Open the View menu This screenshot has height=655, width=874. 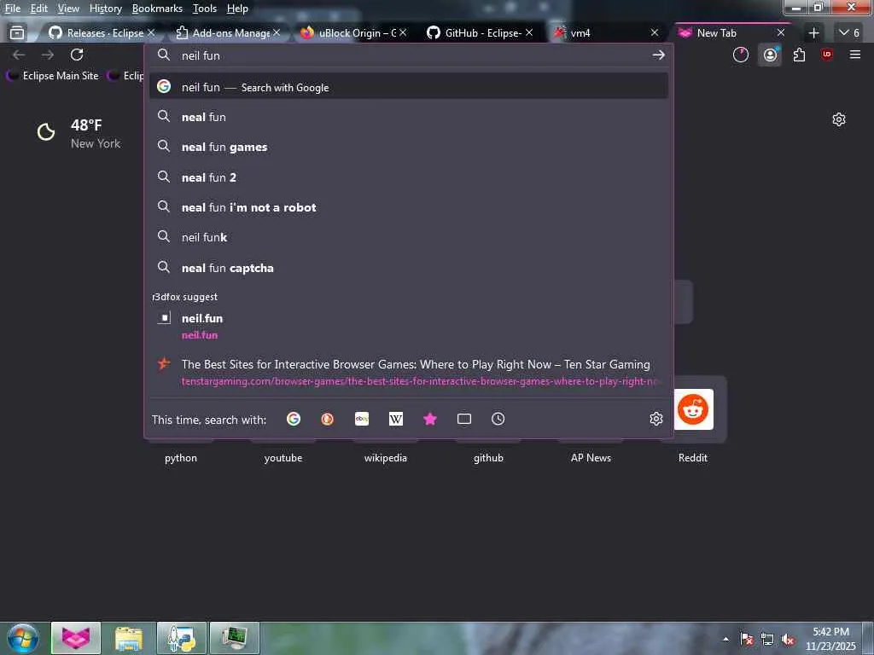[68, 9]
